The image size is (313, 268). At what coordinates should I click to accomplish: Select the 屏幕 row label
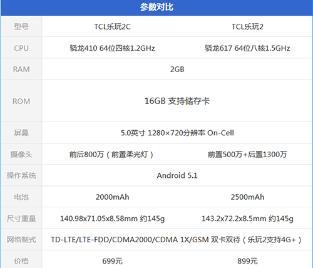(x=21, y=133)
